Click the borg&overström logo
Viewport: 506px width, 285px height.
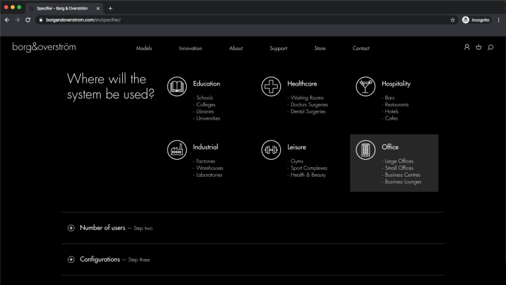[x=44, y=47]
